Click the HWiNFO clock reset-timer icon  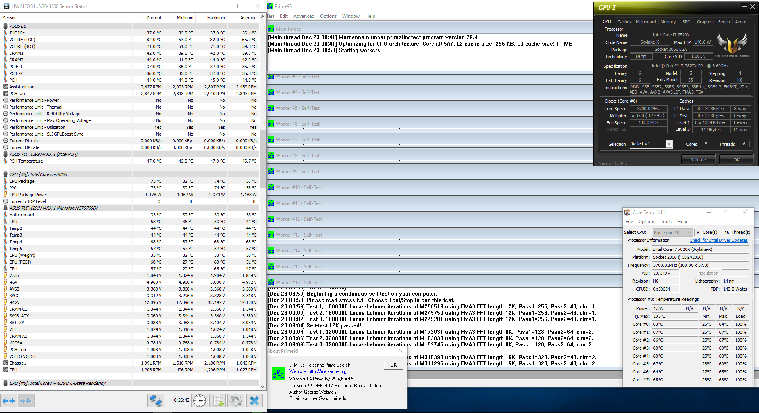click(x=200, y=401)
